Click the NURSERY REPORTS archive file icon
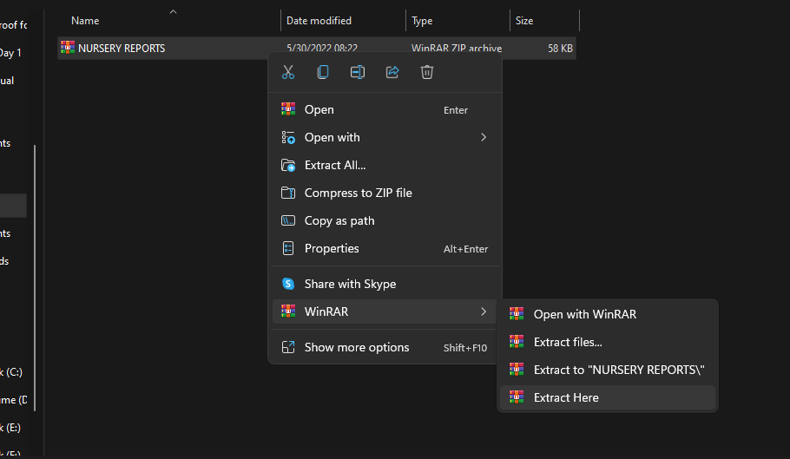This screenshot has width=790, height=459. (68, 49)
